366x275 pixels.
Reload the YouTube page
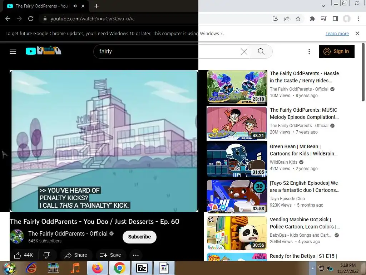click(31, 19)
